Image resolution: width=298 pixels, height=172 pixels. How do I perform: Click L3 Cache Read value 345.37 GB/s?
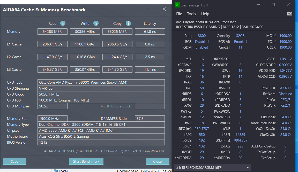(53, 69)
